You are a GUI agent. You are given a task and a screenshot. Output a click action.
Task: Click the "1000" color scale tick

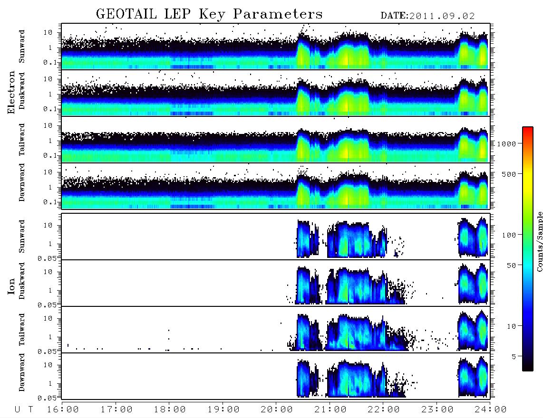[x=506, y=144]
